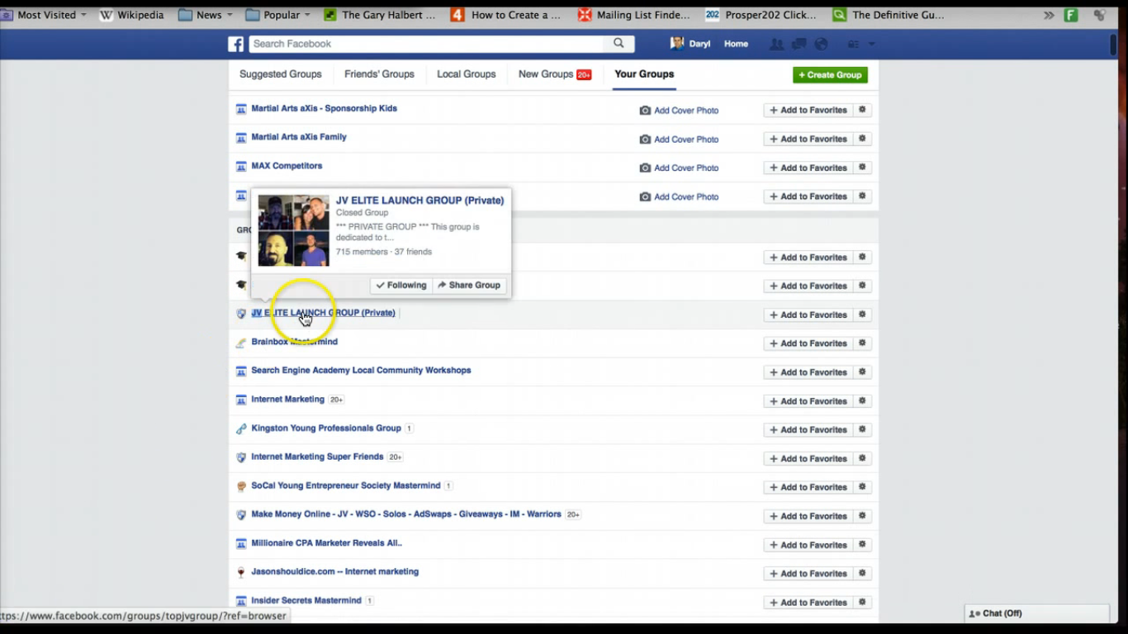This screenshot has height=634, width=1128.
Task: Click the Wikipedia bookmark in bookmarks bar
Action: [x=131, y=15]
